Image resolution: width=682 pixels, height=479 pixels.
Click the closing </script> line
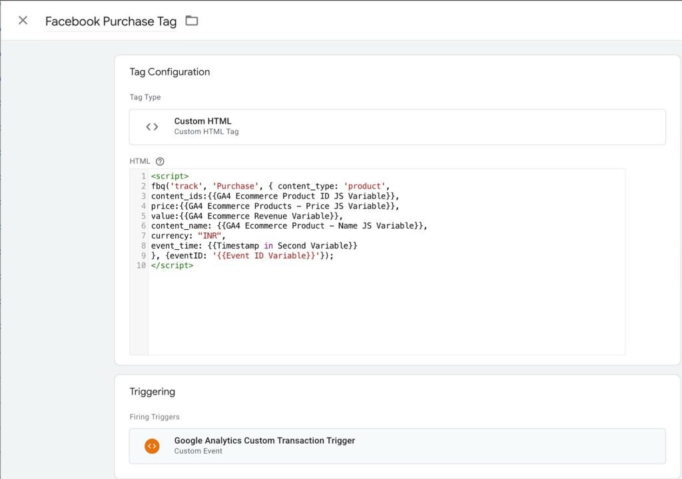click(172, 265)
